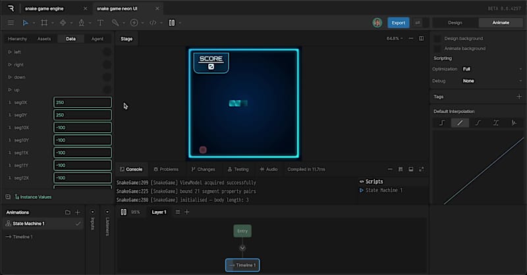Select the fourth interpolation curve icon
This screenshot has height=275, width=527.
pyautogui.click(x=496, y=123)
